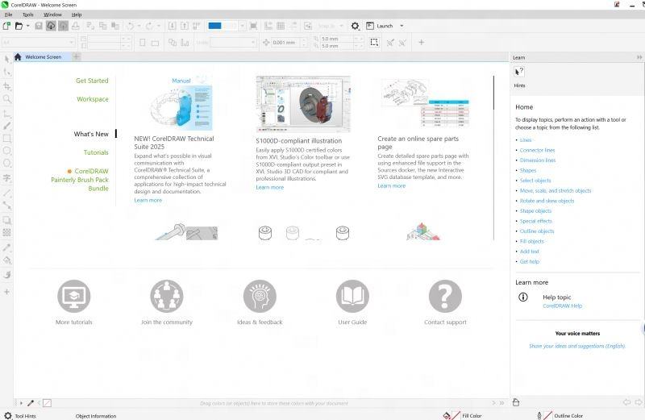Image resolution: width=645 pixels, height=420 pixels.
Task: Toggle the lock icon below the Learn panel
Action: 516,402
